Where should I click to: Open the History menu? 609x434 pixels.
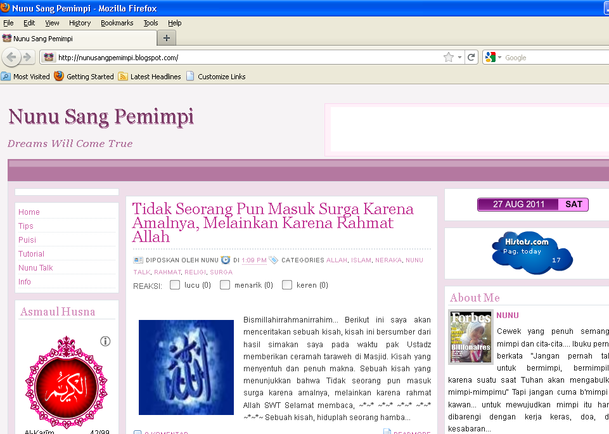(x=80, y=23)
